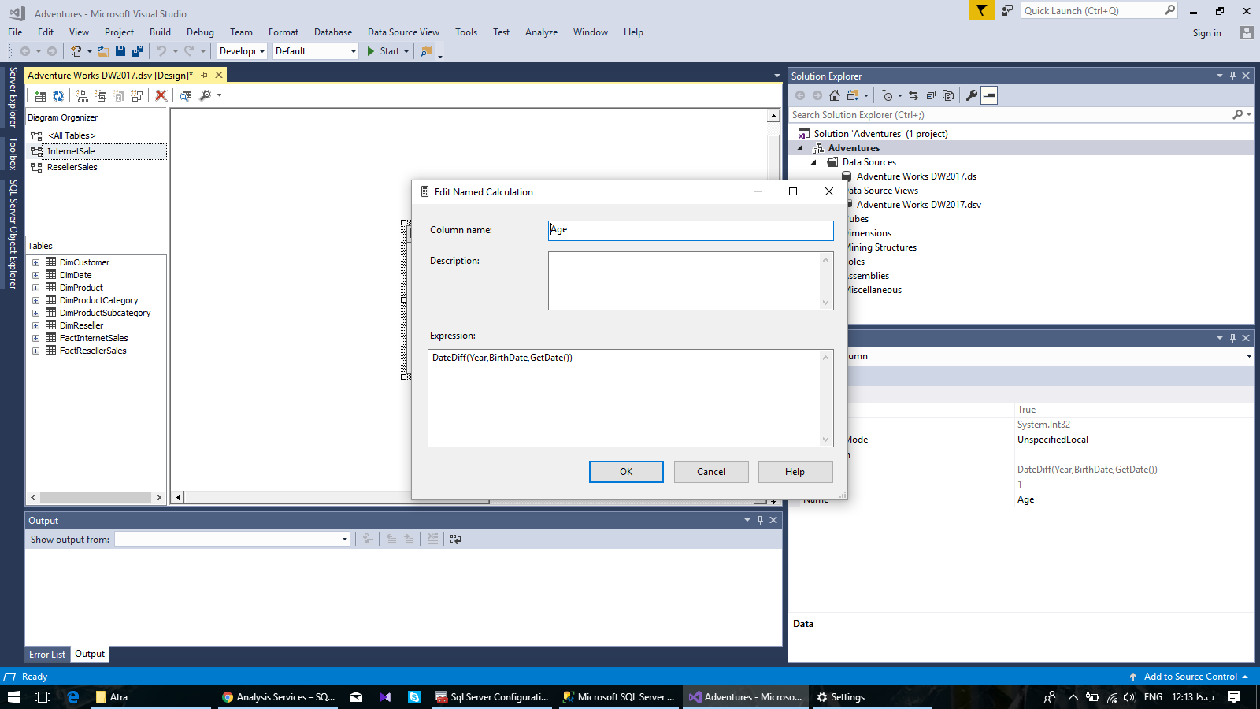1260x709 pixels.
Task: Pin the Output panel
Action: (x=760, y=520)
